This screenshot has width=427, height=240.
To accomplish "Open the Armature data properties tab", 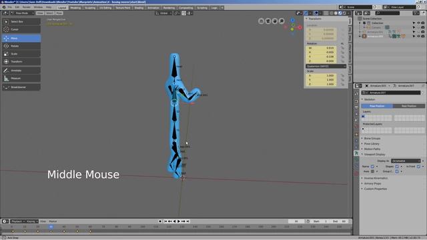I will tap(356, 153).
